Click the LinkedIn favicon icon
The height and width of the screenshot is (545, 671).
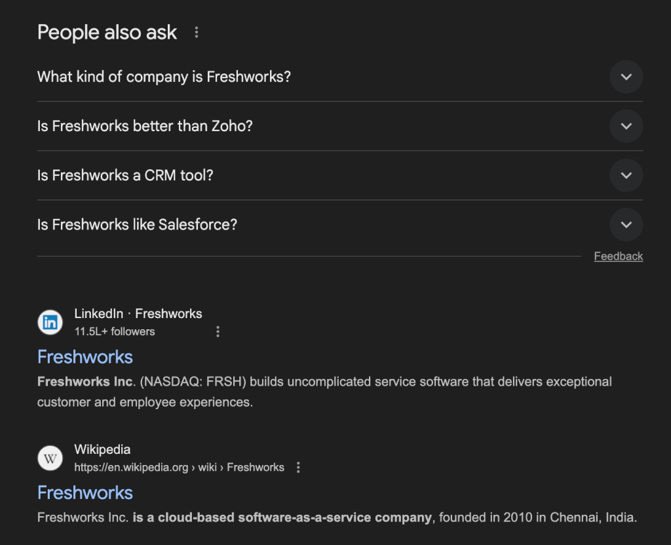pyautogui.click(x=50, y=322)
